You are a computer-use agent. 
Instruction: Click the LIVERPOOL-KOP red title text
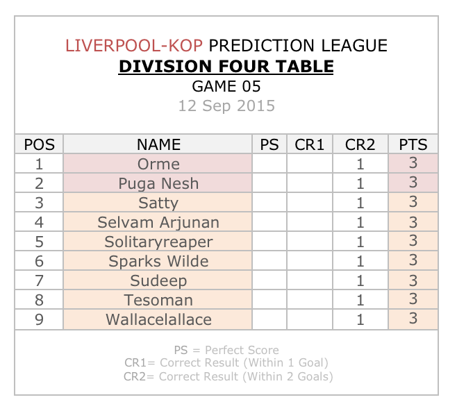(134, 46)
